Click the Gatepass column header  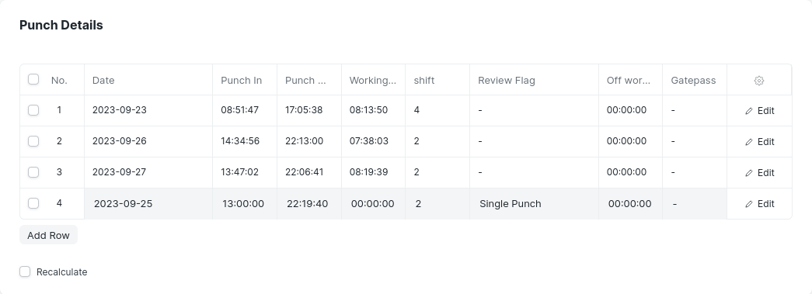tap(695, 80)
